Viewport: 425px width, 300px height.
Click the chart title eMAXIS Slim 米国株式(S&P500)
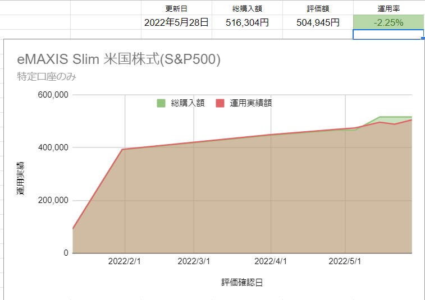pos(118,59)
